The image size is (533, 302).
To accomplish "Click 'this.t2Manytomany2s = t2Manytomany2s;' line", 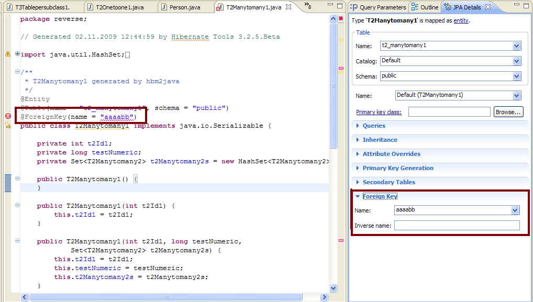I will [x=131, y=277].
